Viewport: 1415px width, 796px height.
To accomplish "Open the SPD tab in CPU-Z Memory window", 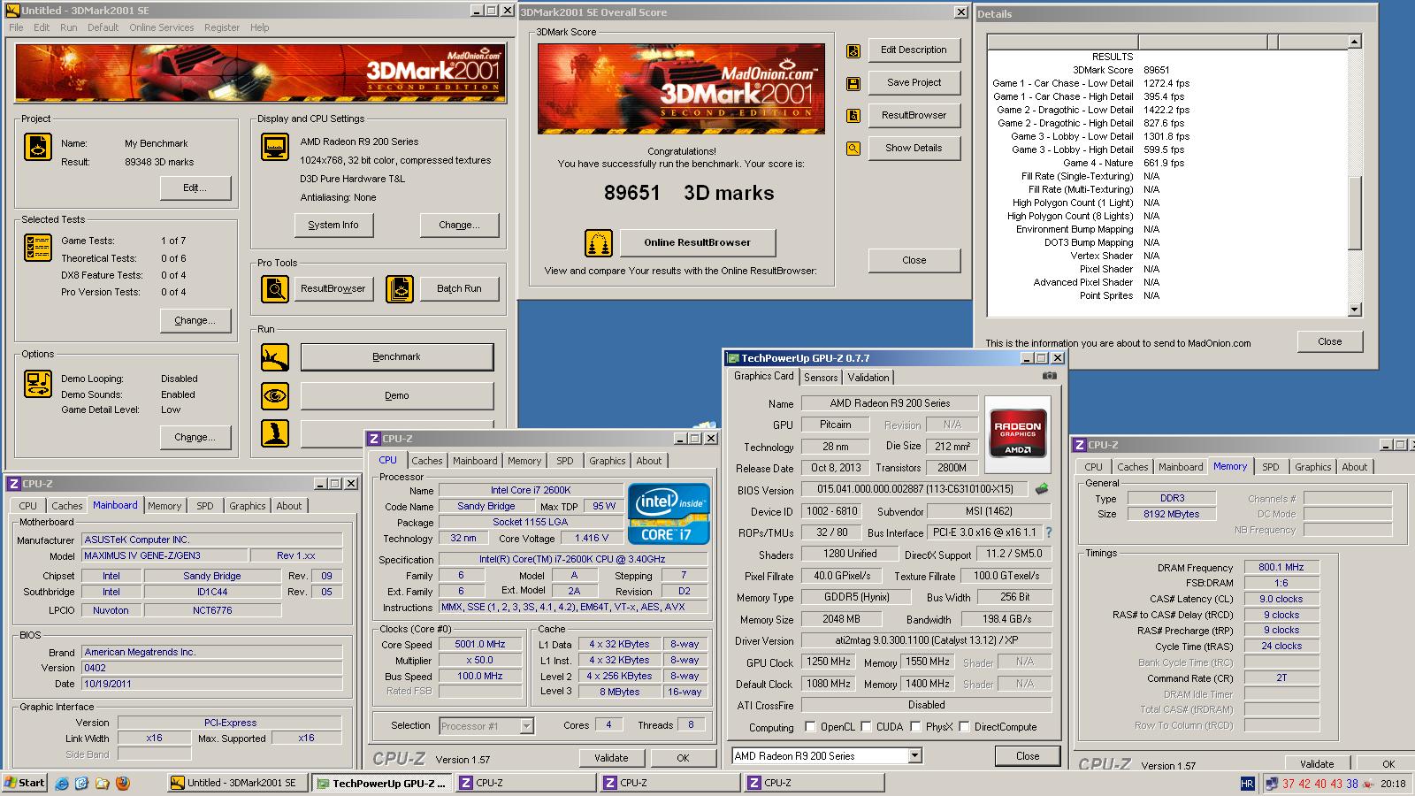I will (1271, 467).
